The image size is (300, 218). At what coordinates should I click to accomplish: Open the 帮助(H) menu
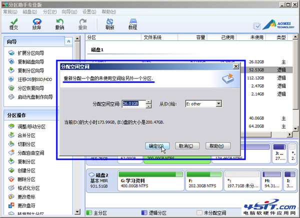coord(108,12)
